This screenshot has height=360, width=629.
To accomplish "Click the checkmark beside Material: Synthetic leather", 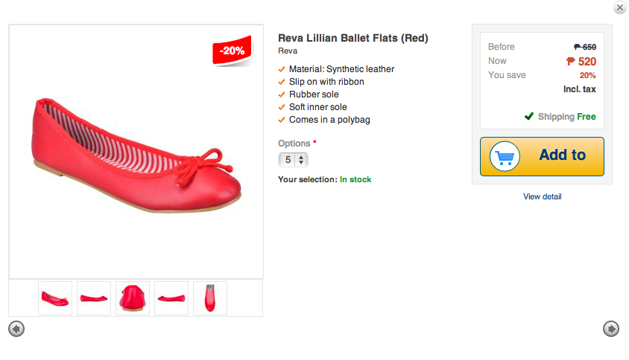I will pyautogui.click(x=282, y=69).
